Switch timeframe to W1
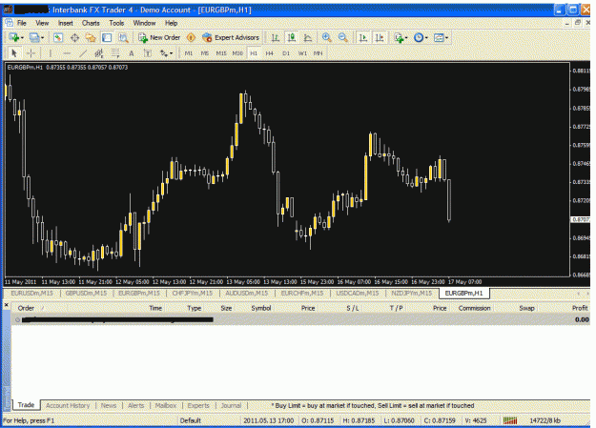 (x=302, y=53)
